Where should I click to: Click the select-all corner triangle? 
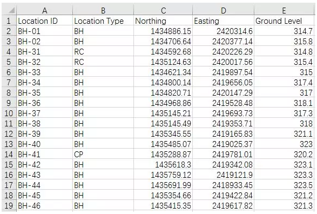coord(12,10)
